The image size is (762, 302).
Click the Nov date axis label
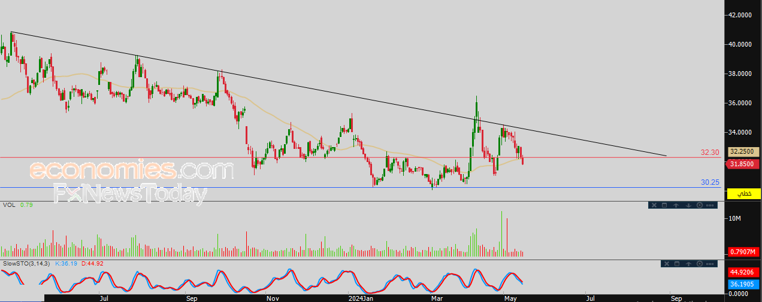(x=272, y=298)
